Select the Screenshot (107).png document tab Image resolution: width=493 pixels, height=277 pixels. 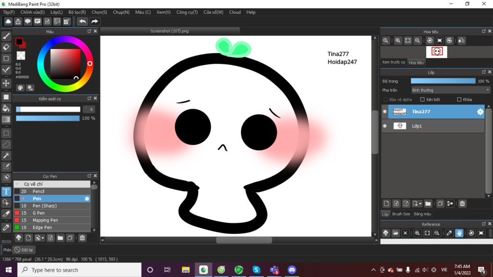(169, 31)
